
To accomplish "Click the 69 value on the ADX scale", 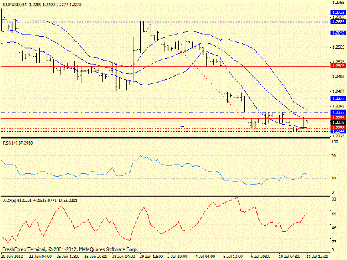I will click(334, 214).
